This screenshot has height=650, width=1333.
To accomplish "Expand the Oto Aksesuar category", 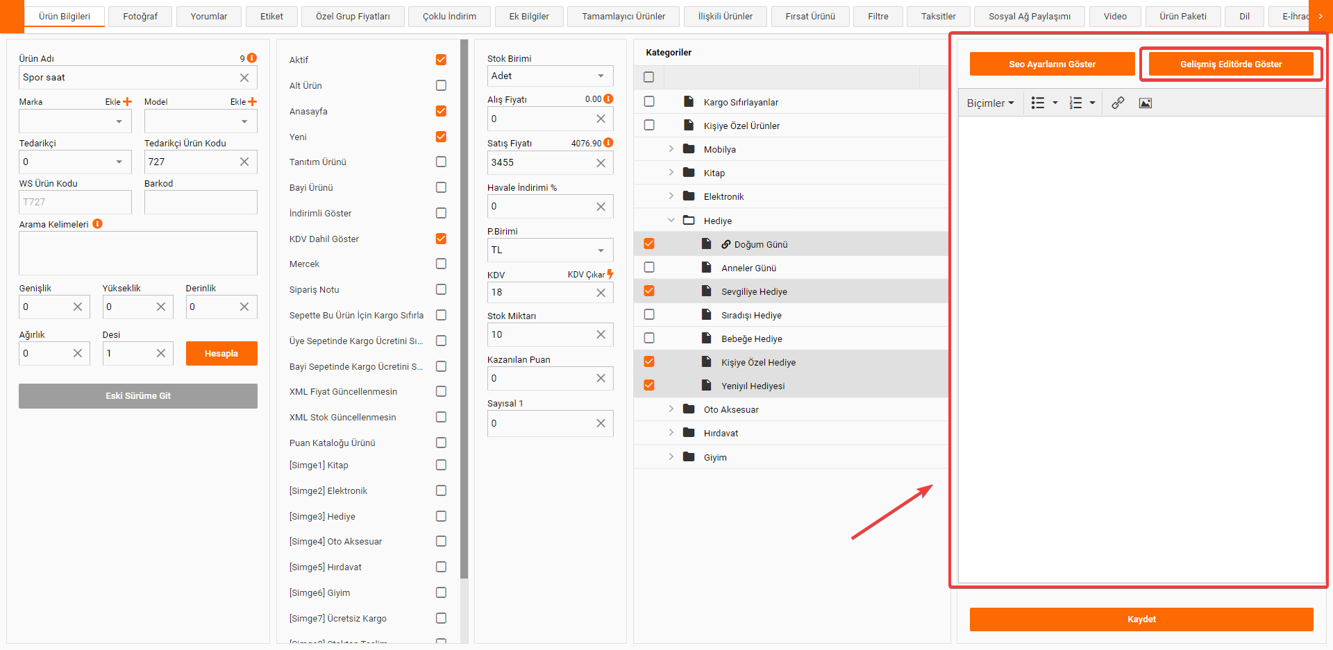I will click(671, 409).
